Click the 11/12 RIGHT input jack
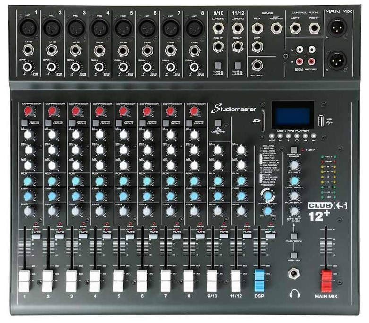The width and height of the screenshot is (369, 323). (x=238, y=47)
